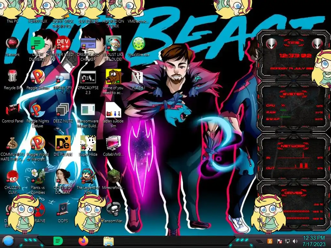Select the Minecraft grass block icon
This screenshot has width=331, height=248.
tap(113, 176)
